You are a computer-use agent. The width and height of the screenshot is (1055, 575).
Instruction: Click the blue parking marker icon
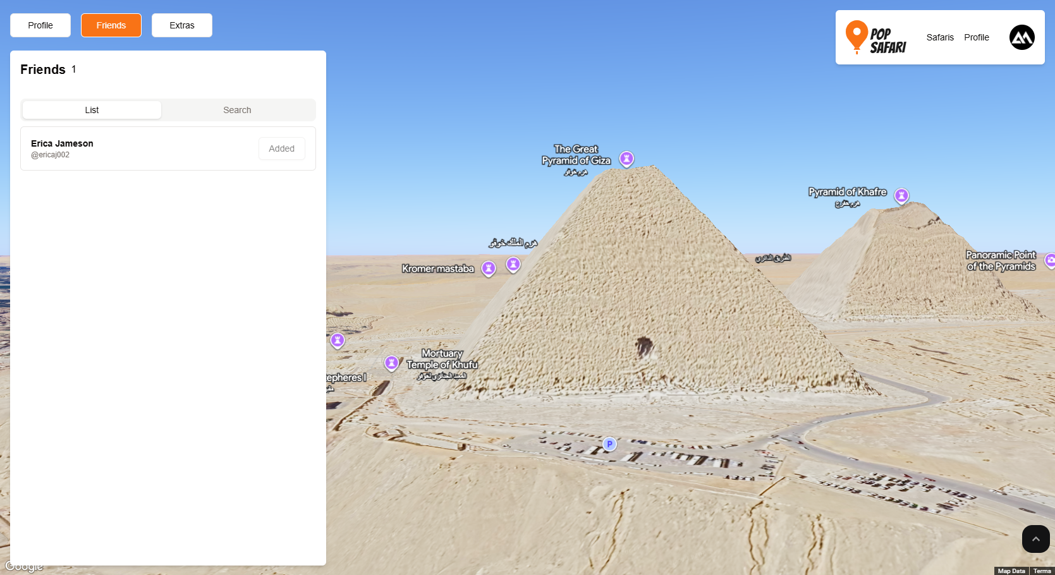pyautogui.click(x=609, y=444)
